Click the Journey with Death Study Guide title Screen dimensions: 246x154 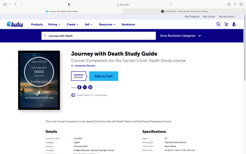114,54
